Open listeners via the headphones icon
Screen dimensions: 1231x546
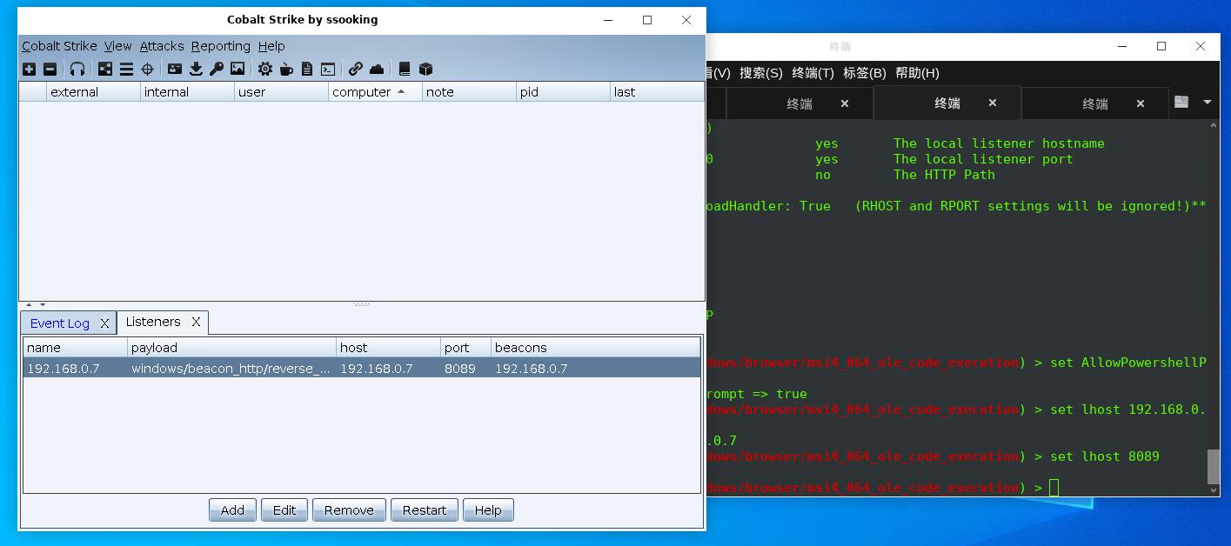[77, 69]
